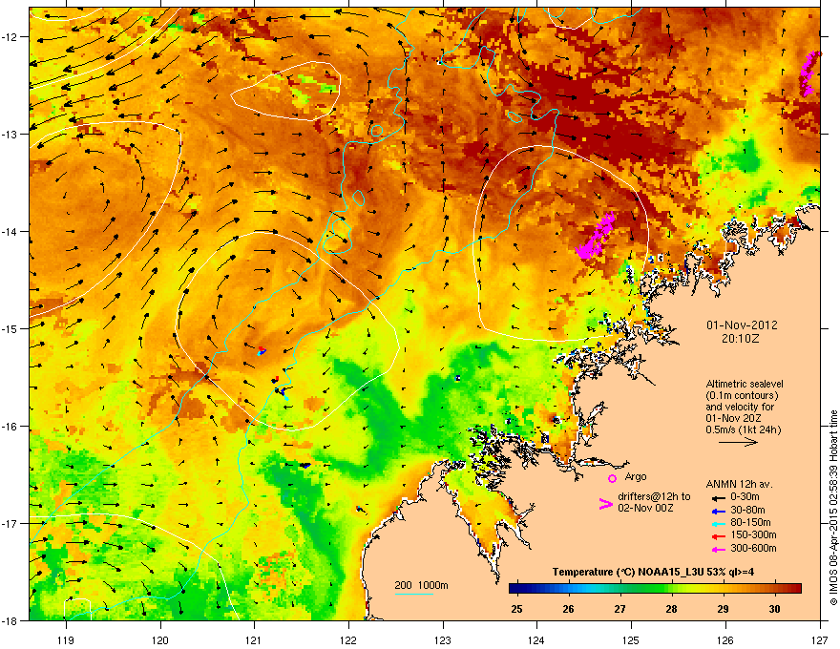Click the magenta drifter track at top right corner
Image resolution: width=840 pixels, height=649 pixels.
tap(808, 73)
